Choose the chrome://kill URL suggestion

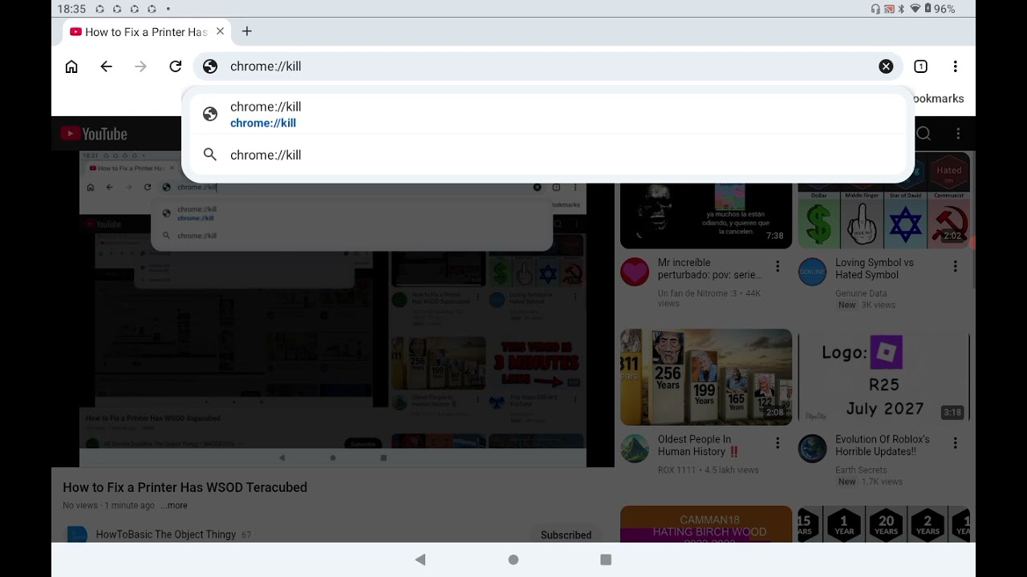pos(548,114)
